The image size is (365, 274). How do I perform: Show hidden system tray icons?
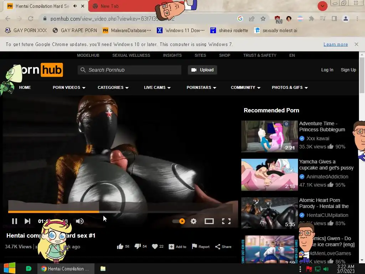(x=300, y=269)
